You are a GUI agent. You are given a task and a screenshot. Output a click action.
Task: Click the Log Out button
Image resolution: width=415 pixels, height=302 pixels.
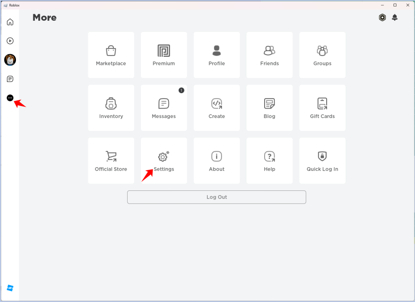click(216, 197)
